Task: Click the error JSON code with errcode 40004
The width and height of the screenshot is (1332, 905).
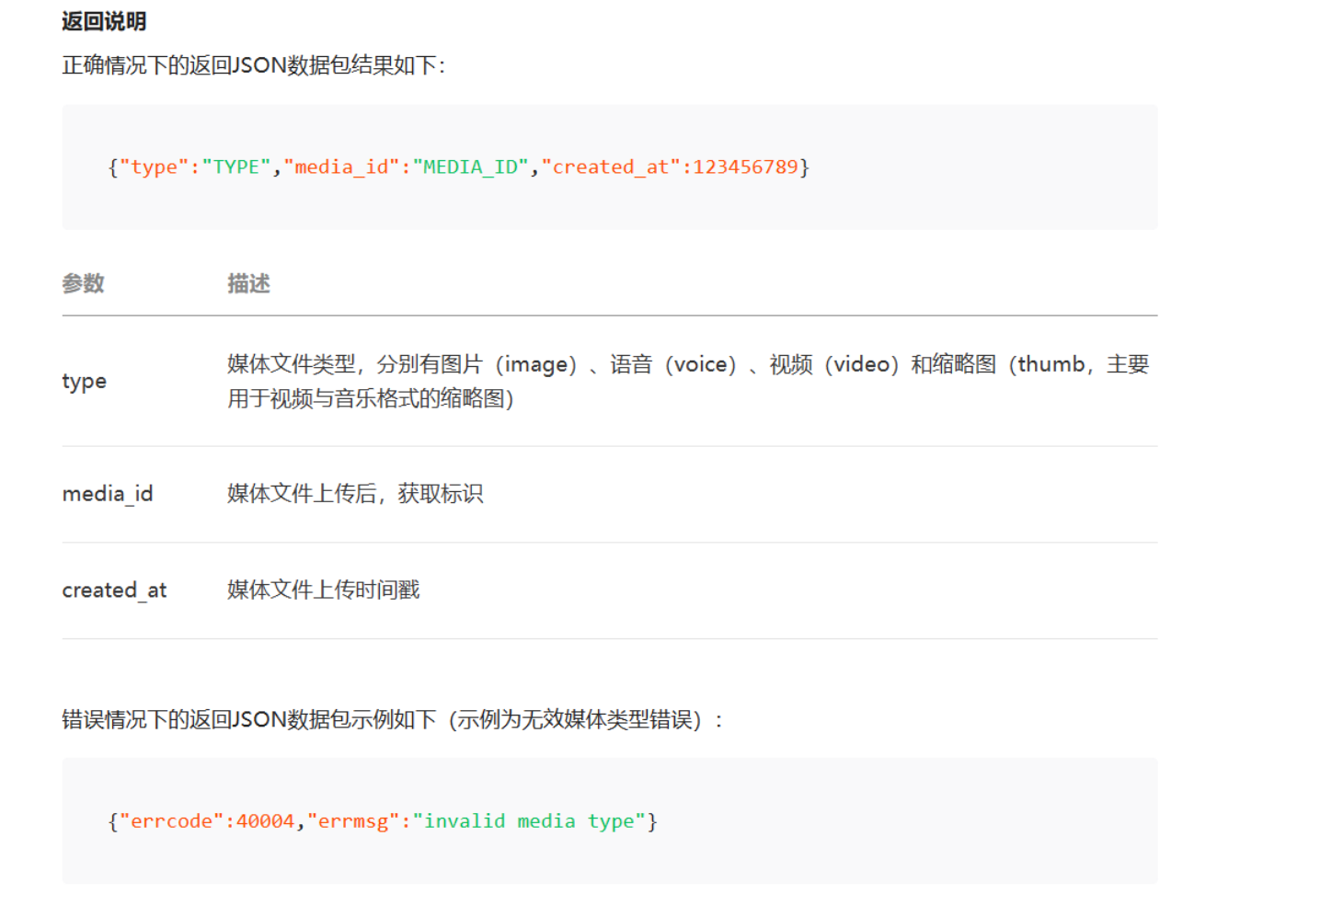Action: (383, 821)
